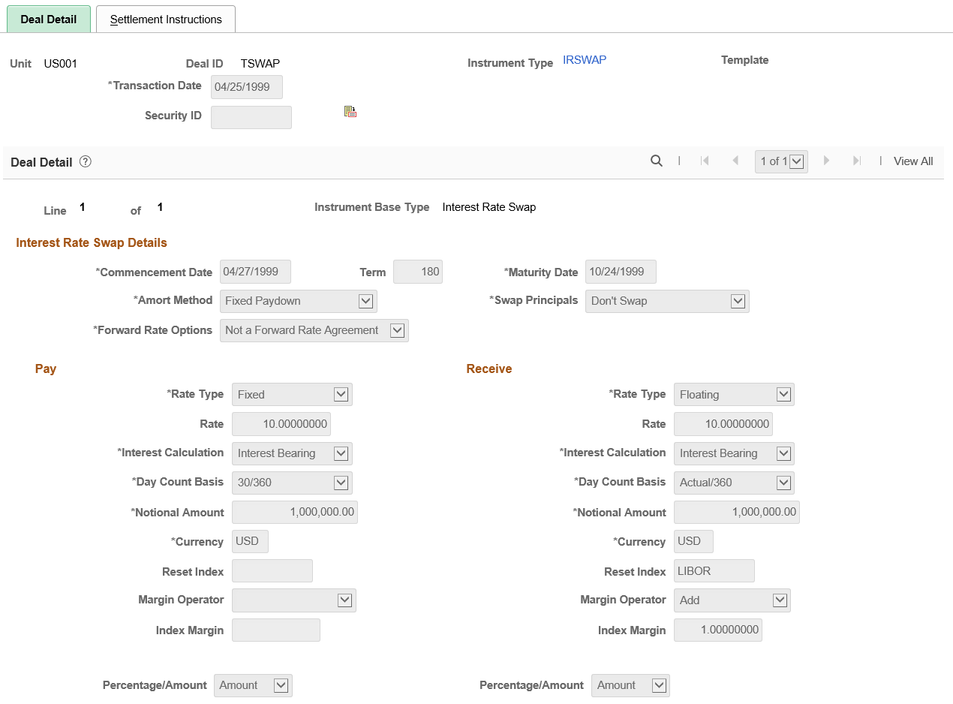The width and height of the screenshot is (953, 704).
Task: Switch to Settlement Instructions tab
Action: pyautogui.click(x=166, y=20)
